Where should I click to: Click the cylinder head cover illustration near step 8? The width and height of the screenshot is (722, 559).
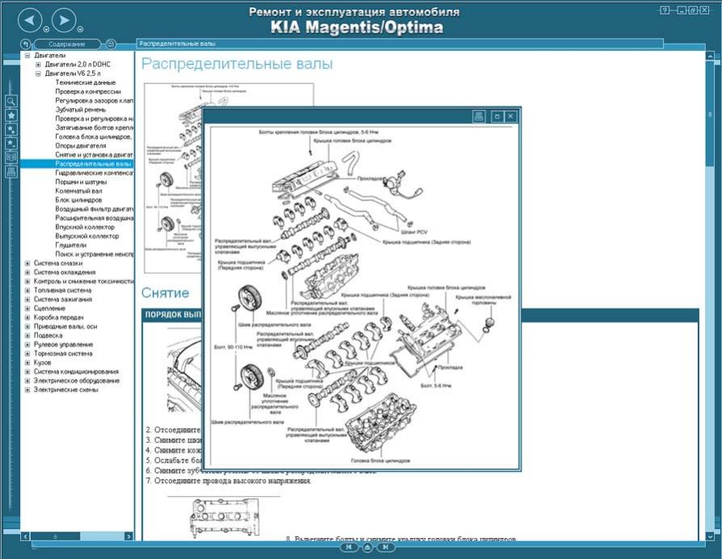coord(224,518)
